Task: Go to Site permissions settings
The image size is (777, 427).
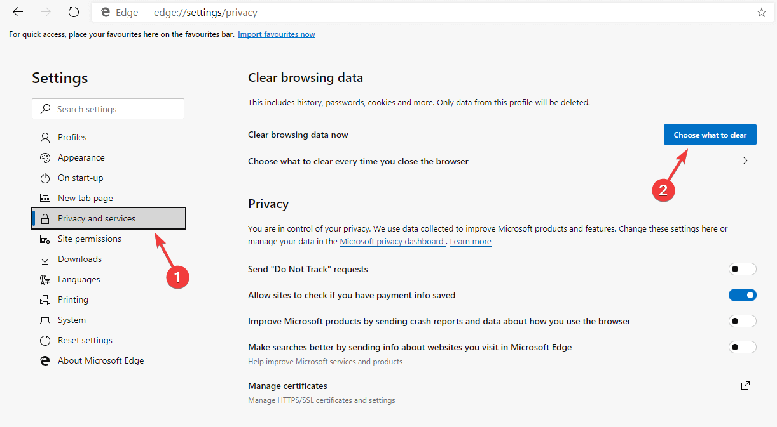Action: pyautogui.click(x=89, y=239)
